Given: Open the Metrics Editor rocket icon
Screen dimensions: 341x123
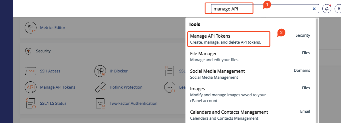Looking at the screenshot, I should coord(30,27).
